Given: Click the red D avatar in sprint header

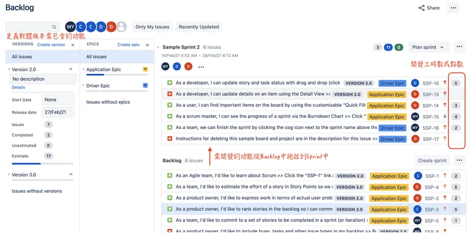Looking at the screenshot, I should pos(188,66).
